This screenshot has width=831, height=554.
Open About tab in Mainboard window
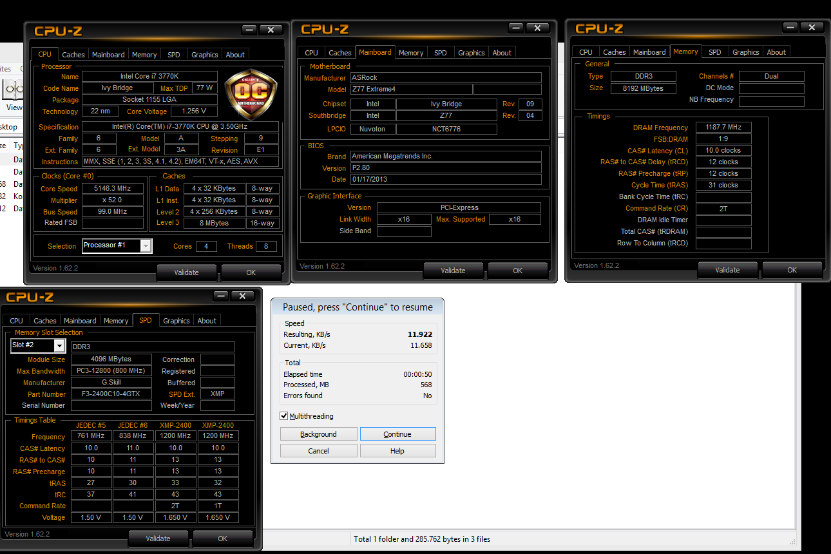pos(502,53)
